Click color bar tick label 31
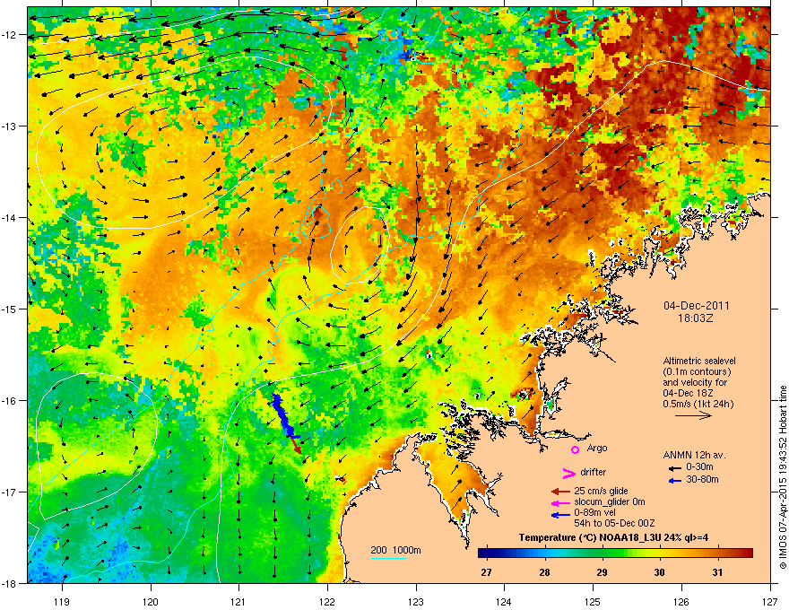The height and width of the screenshot is (610, 789). 717,572
